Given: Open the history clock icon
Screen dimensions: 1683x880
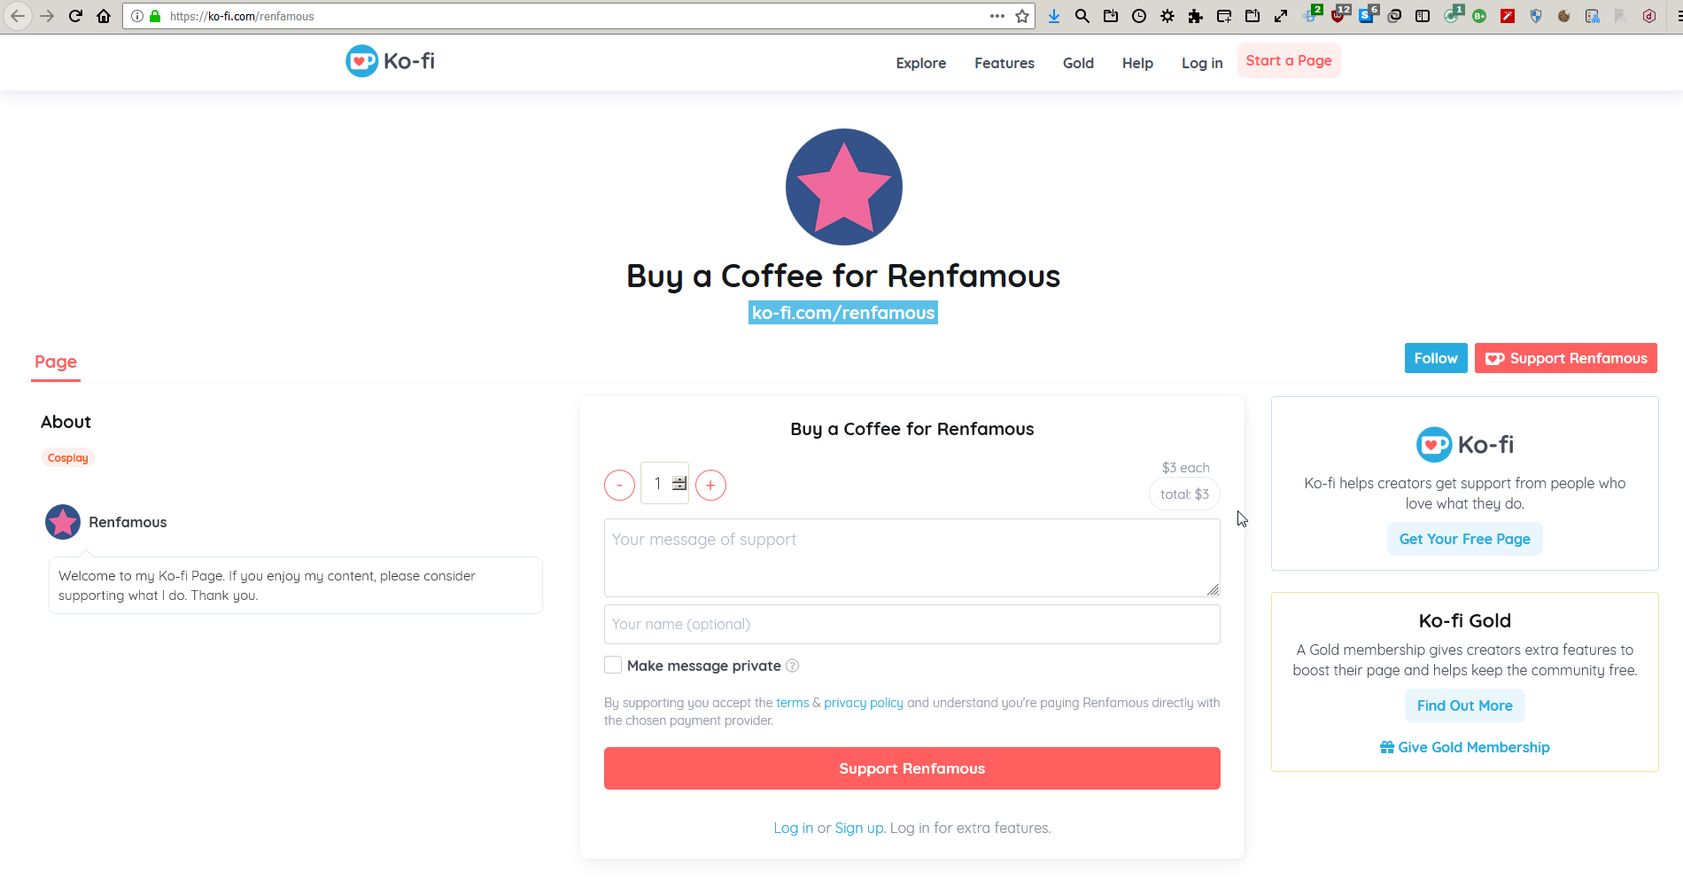Looking at the screenshot, I should tap(1139, 16).
